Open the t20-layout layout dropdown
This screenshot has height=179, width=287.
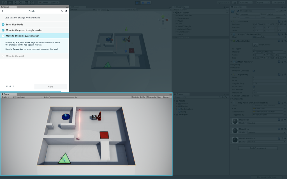tap(278, 3)
